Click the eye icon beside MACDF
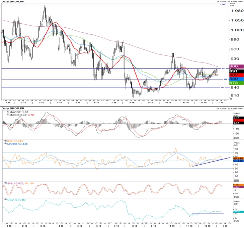This screenshot has height=228, width=244. tap(8, 112)
